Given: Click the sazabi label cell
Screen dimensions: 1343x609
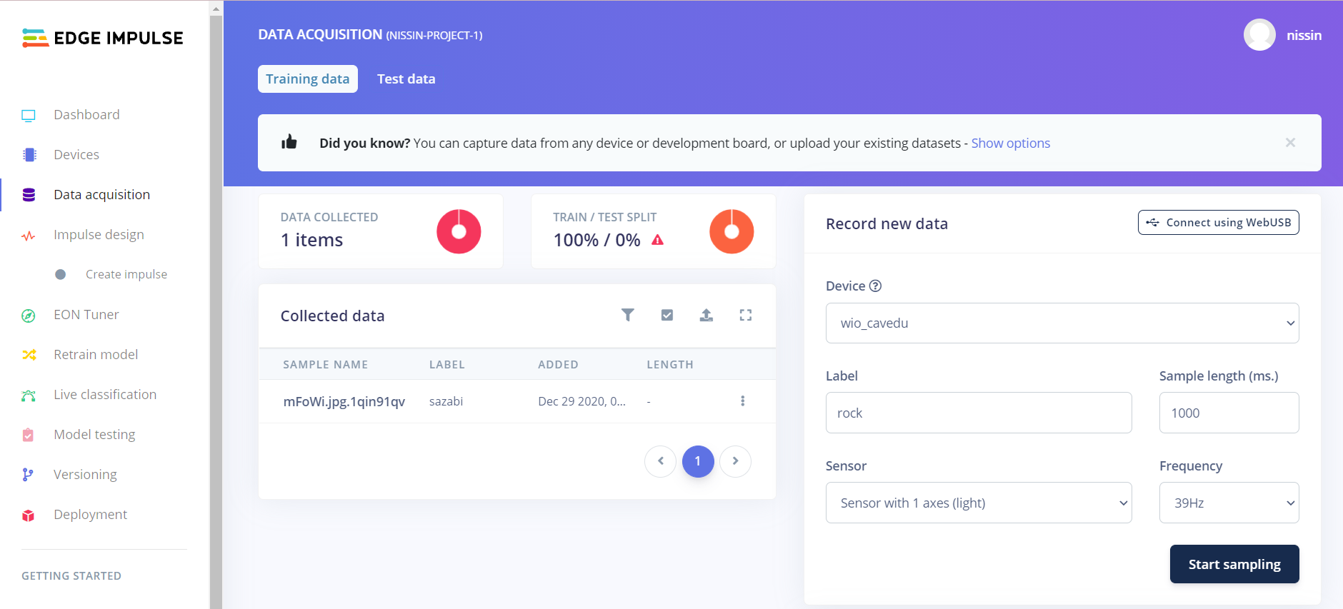Looking at the screenshot, I should [x=446, y=402].
